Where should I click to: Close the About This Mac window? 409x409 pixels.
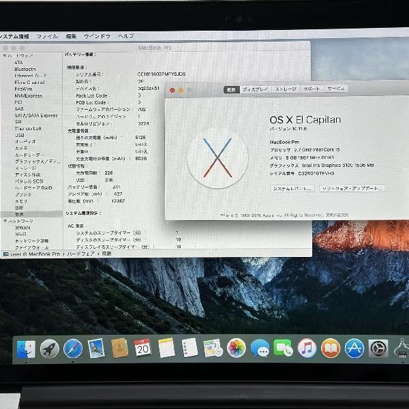[x=172, y=90]
